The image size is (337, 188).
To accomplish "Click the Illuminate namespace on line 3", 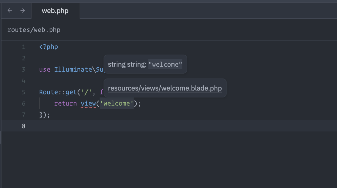I will (73, 69).
